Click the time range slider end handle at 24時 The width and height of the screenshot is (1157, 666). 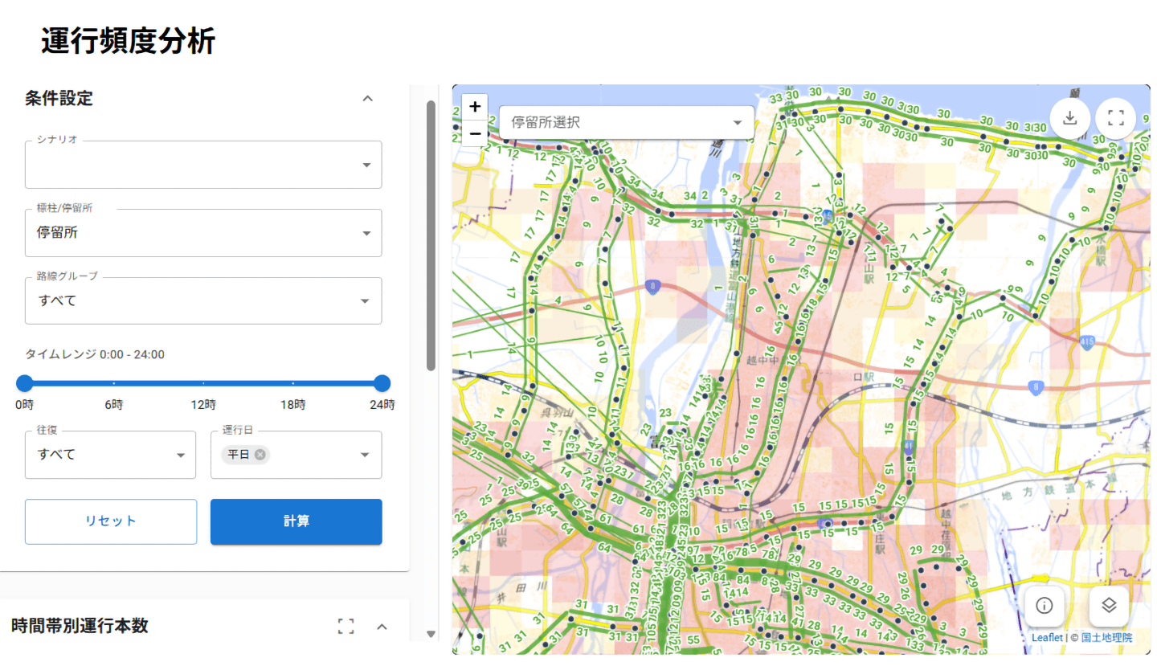(x=382, y=383)
